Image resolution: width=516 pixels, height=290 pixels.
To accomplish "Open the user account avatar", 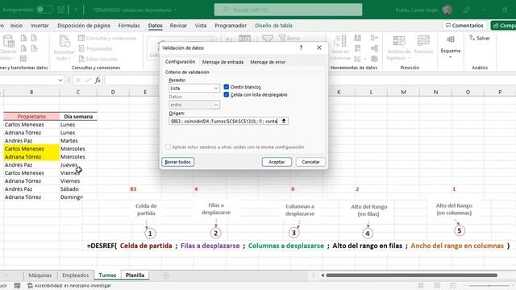I will (447, 10).
